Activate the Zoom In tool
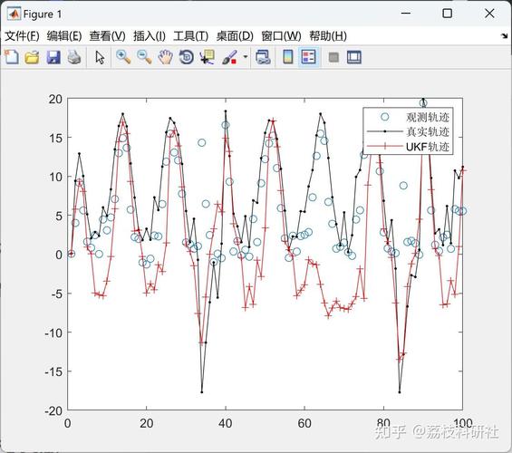Screen dimensions: 512x453 point(123,57)
